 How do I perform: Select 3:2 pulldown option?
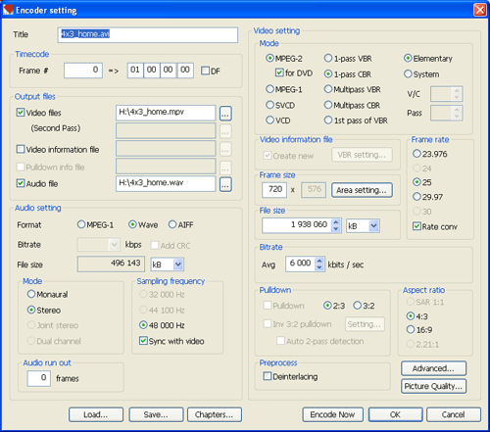coord(357,306)
